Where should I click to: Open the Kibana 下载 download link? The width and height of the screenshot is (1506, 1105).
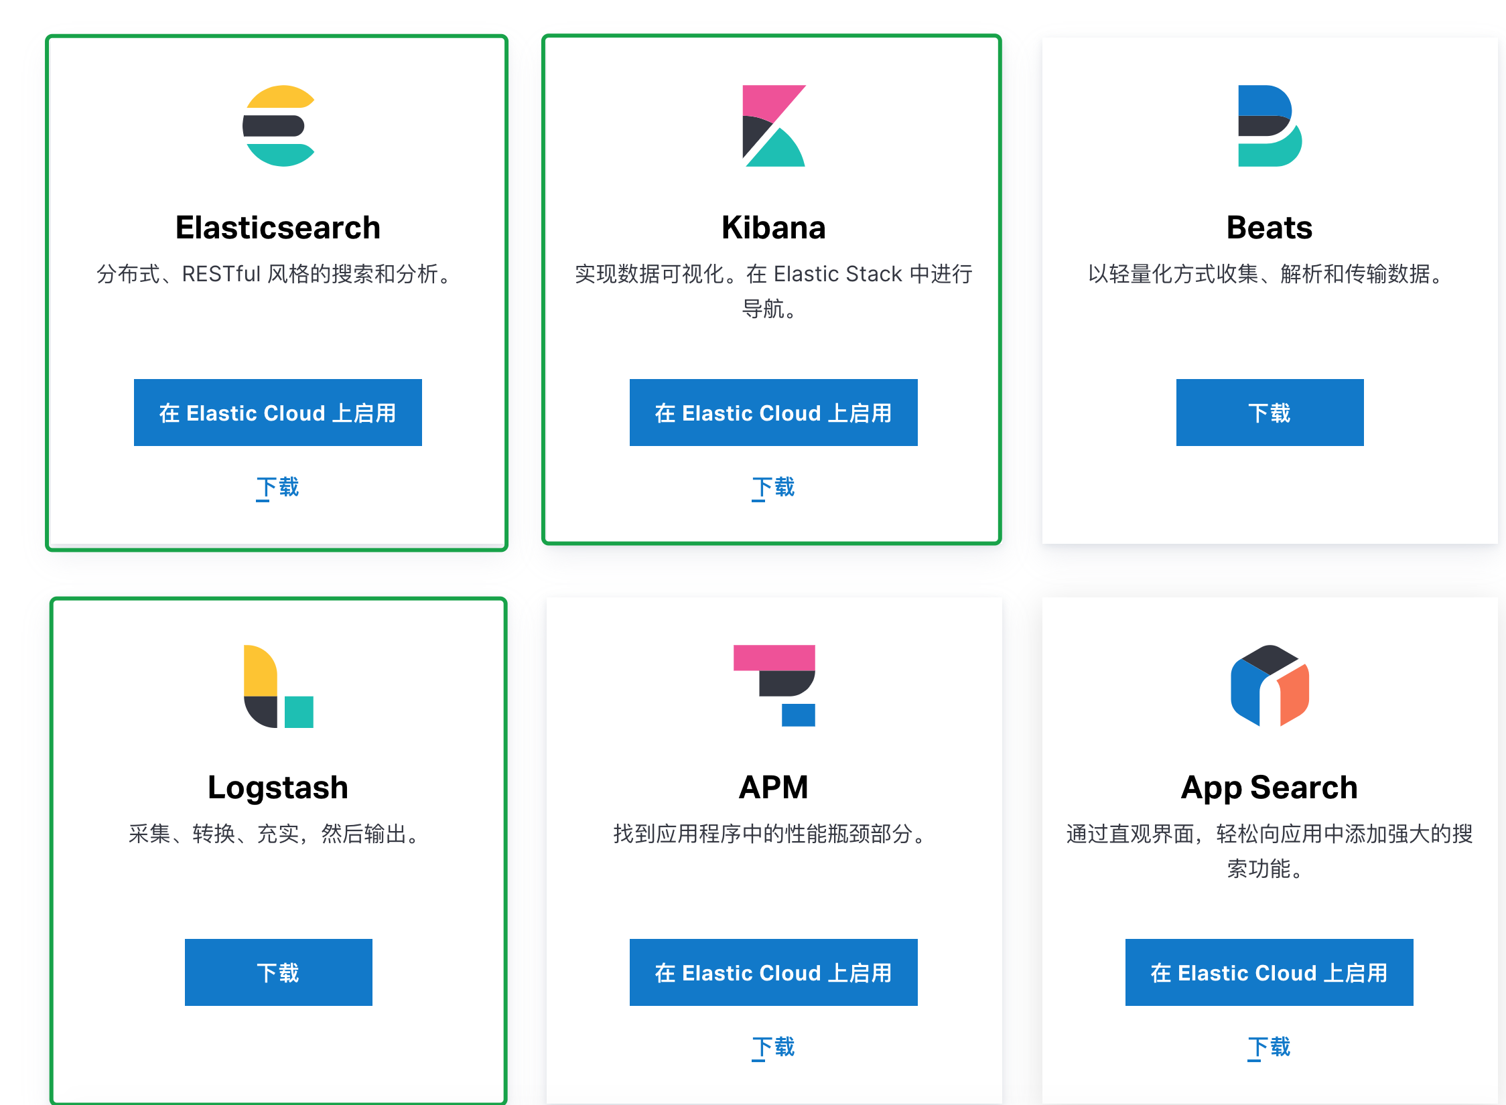[x=774, y=487]
